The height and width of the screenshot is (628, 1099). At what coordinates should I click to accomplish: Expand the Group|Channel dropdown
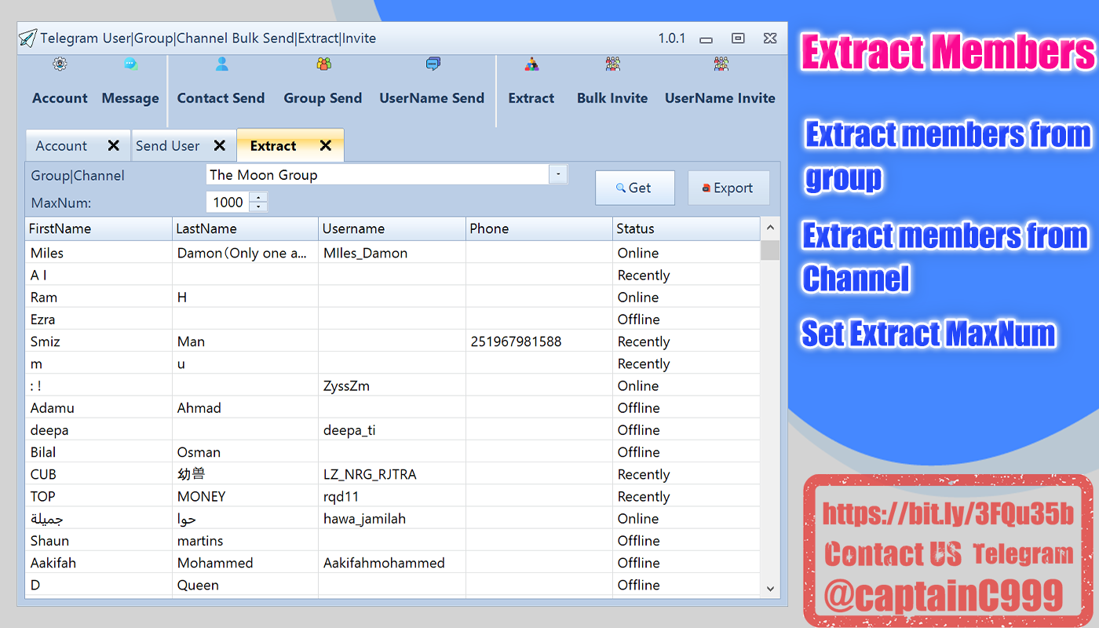(x=558, y=174)
